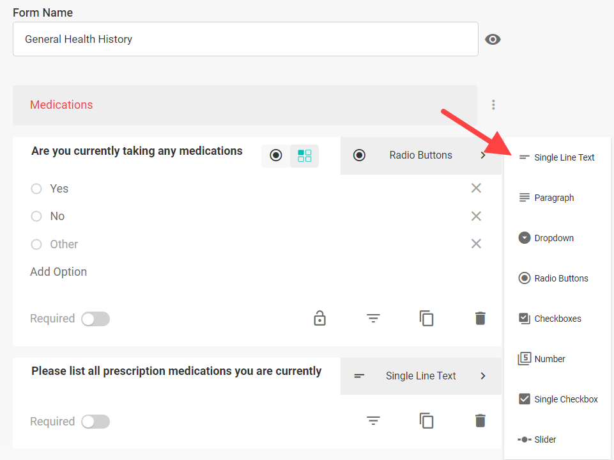Duplicate the prescription medications question
This screenshot has width=614, height=460.
point(426,421)
